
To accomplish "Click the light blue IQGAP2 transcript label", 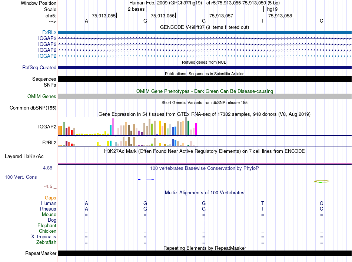I will coord(47,56).
